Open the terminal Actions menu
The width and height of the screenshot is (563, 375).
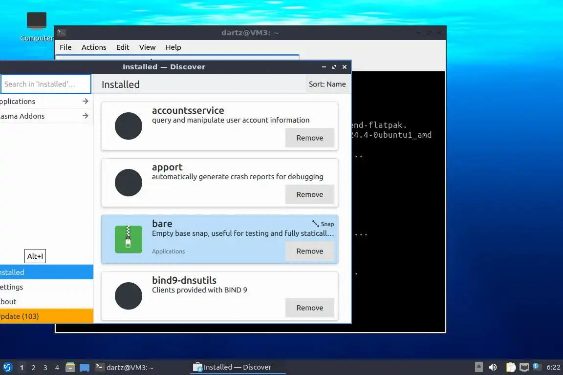pyautogui.click(x=94, y=47)
